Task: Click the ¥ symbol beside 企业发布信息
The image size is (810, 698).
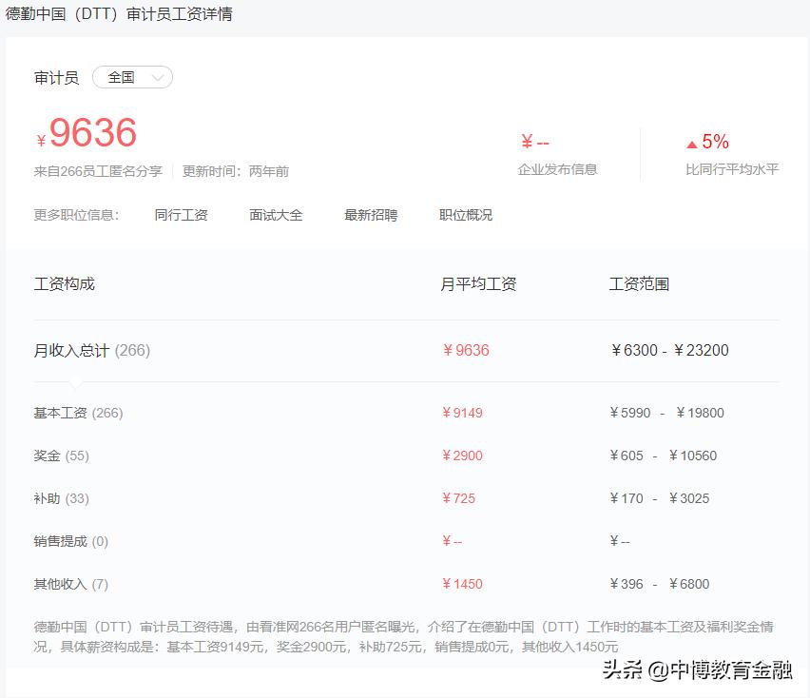Action: [525, 141]
